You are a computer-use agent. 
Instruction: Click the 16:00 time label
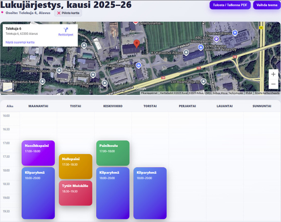tap(6, 116)
